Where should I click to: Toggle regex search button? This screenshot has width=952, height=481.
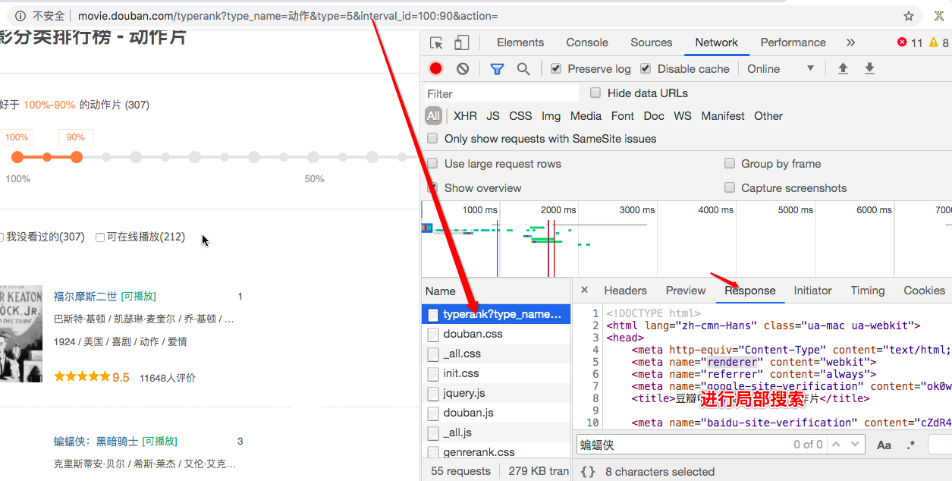pyautogui.click(x=911, y=445)
